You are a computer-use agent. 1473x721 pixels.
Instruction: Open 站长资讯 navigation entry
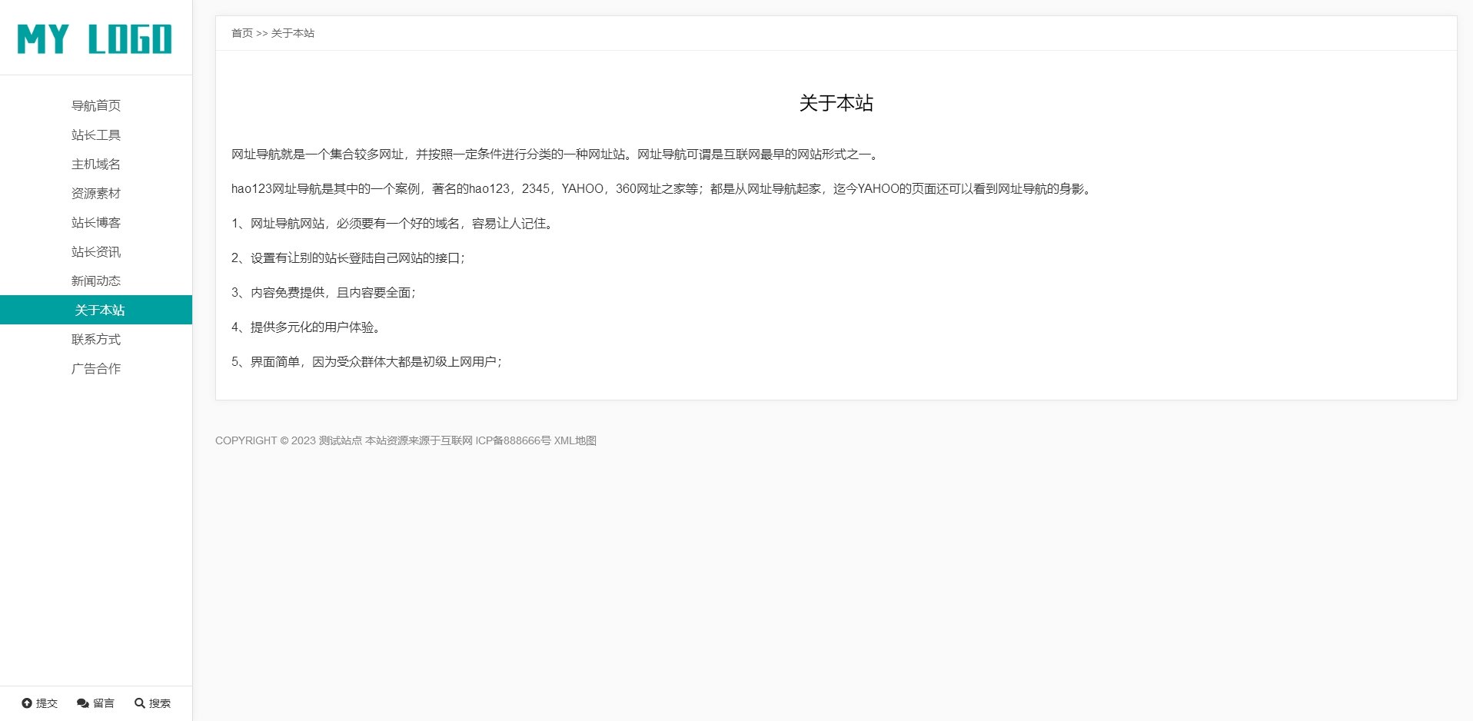95,251
